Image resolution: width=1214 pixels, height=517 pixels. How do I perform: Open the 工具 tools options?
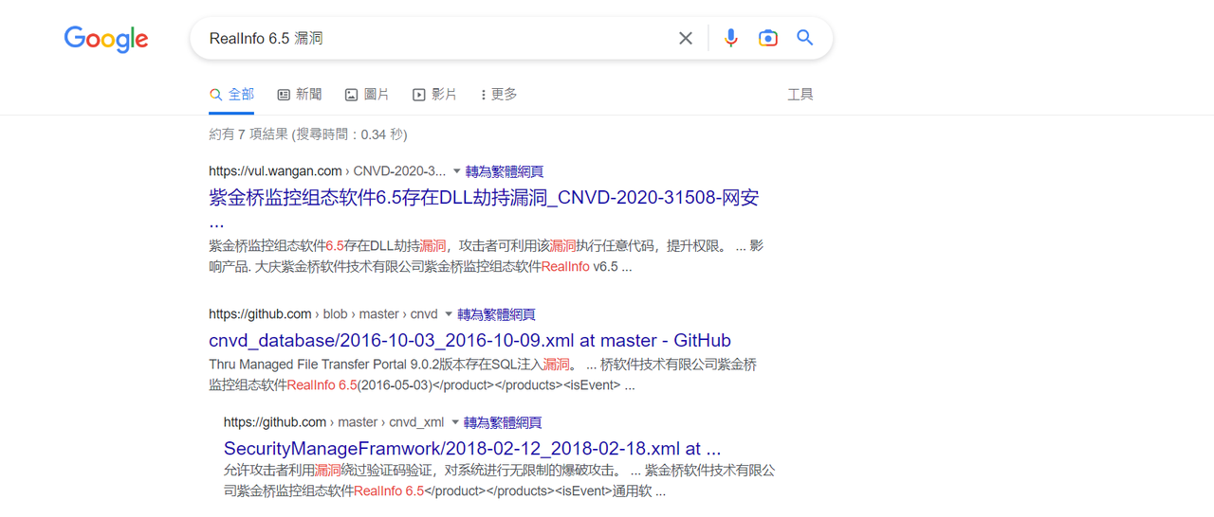point(800,95)
